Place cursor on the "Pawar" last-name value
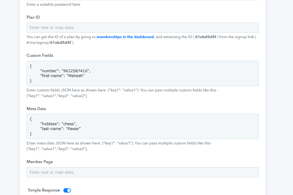 coord(73,129)
